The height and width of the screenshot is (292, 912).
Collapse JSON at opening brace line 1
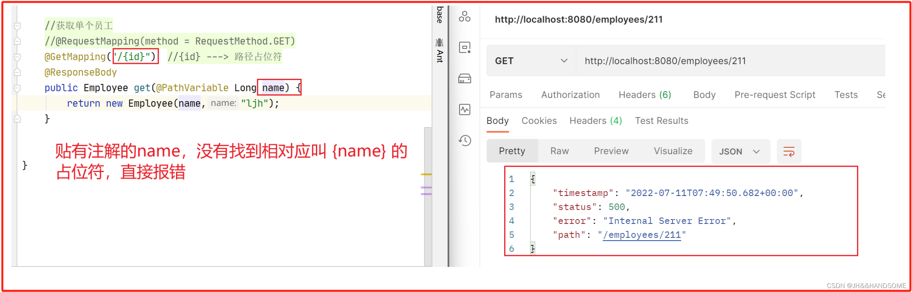pos(532,179)
